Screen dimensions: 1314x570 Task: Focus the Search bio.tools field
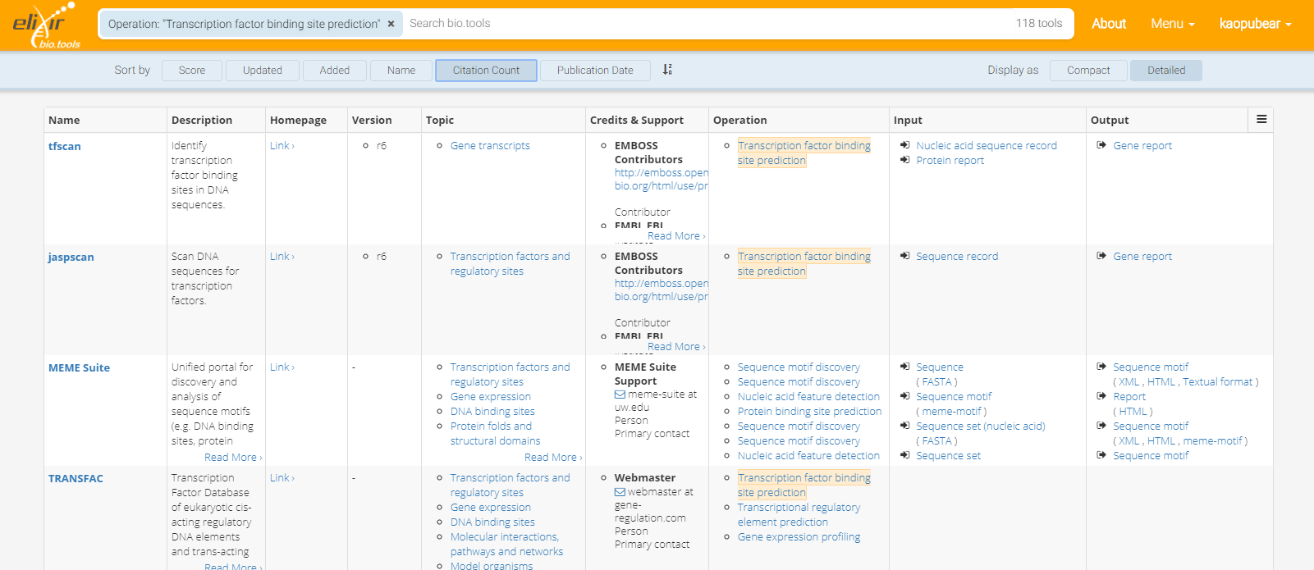click(706, 24)
